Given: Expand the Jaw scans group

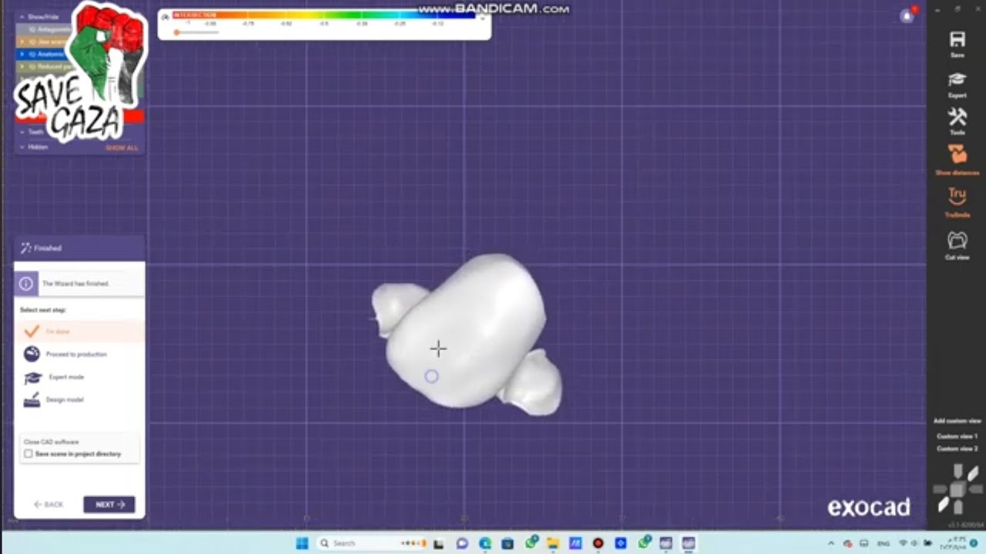Looking at the screenshot, I should click(22, 42).
